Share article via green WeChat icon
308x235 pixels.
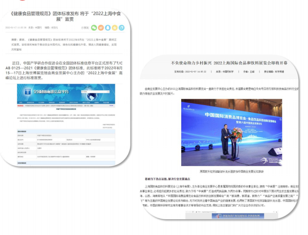click(x=93, y=27)
